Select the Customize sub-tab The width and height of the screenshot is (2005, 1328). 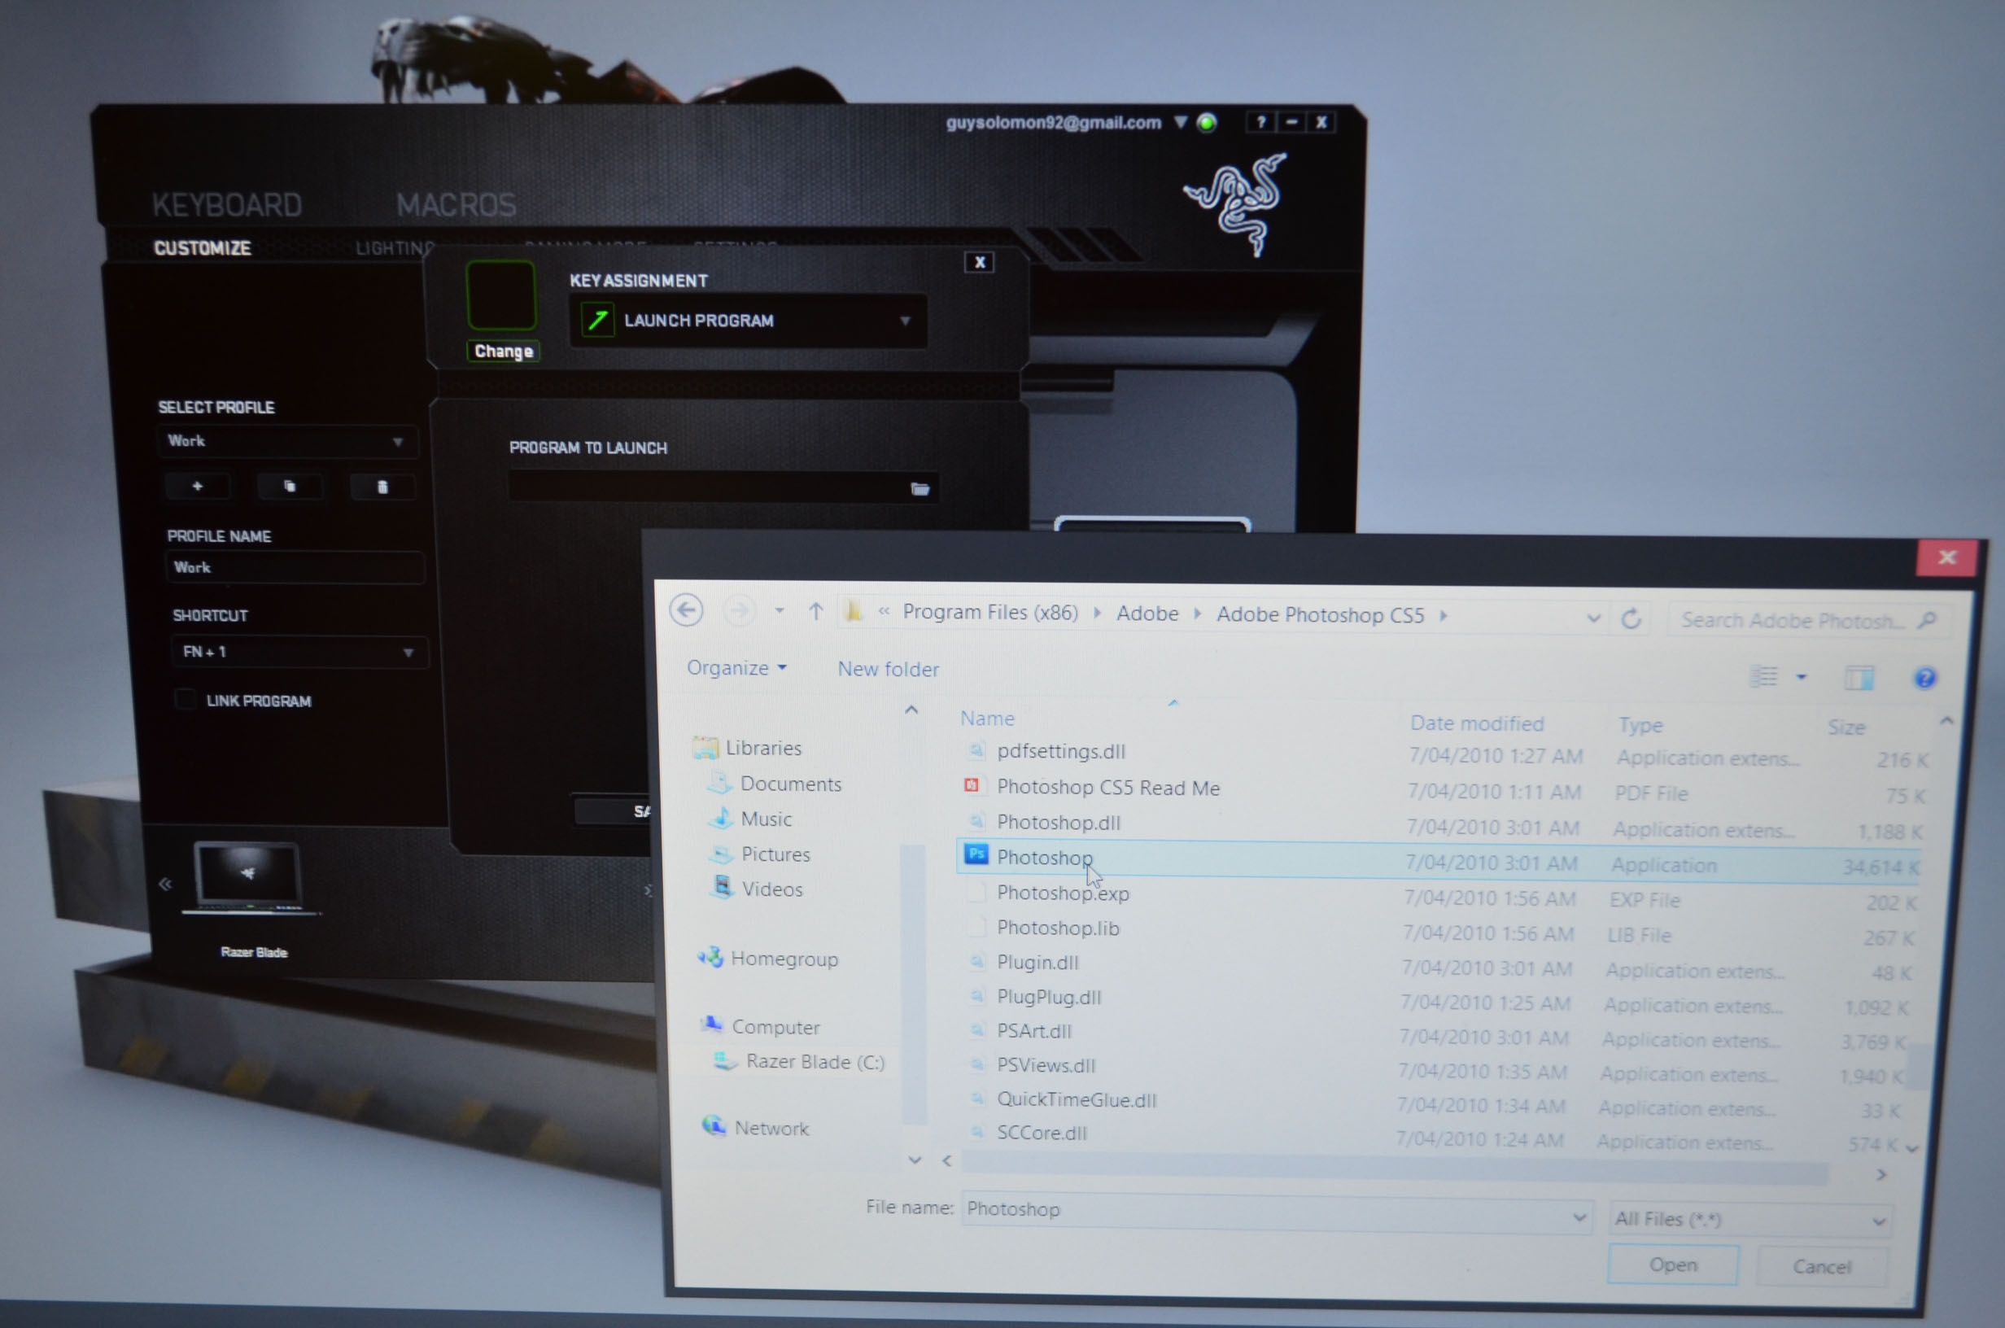point(203,248)
